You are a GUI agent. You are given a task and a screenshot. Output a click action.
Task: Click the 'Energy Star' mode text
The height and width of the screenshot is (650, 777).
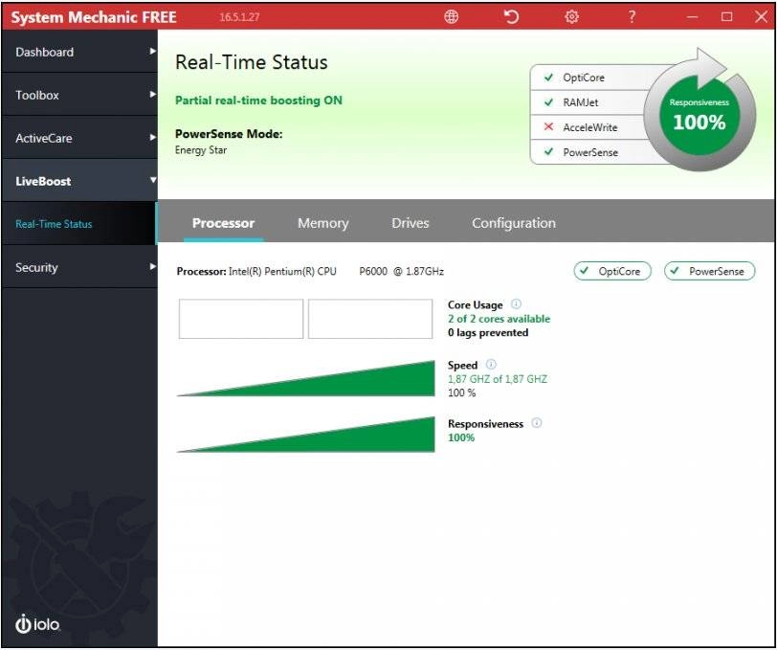201,149
